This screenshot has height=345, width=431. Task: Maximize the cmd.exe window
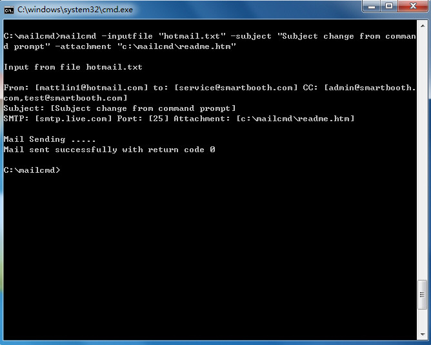coord(389,6)
